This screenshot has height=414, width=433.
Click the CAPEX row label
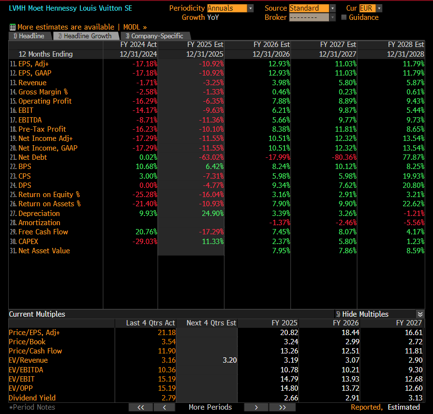pyautogui.click(x=28, y=242)
